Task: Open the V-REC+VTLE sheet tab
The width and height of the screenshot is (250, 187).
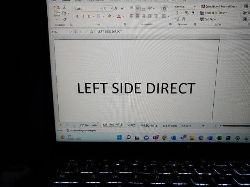Action: click(149, 125)
